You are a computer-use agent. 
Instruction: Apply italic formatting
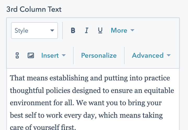pos(86,31)
